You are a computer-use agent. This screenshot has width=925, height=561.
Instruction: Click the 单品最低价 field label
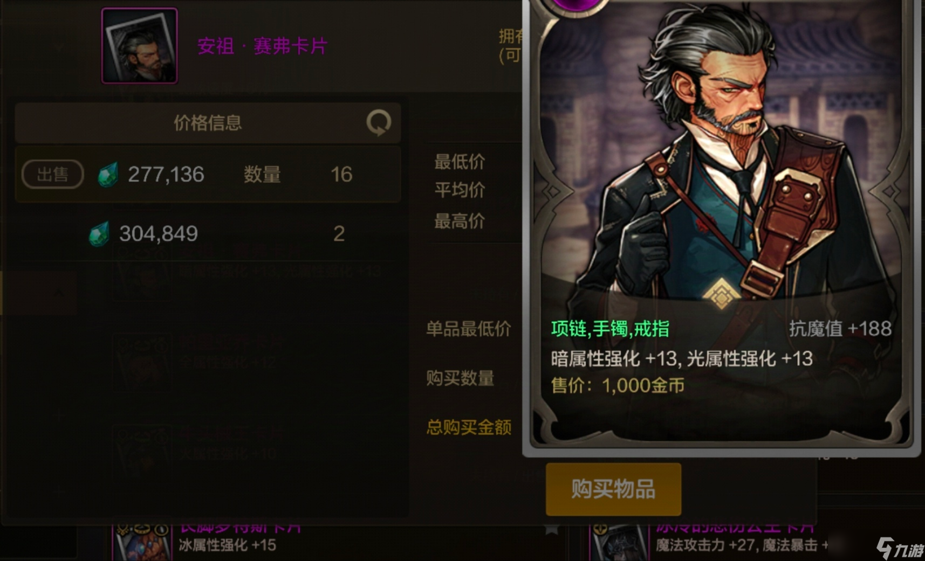[469, 328]
